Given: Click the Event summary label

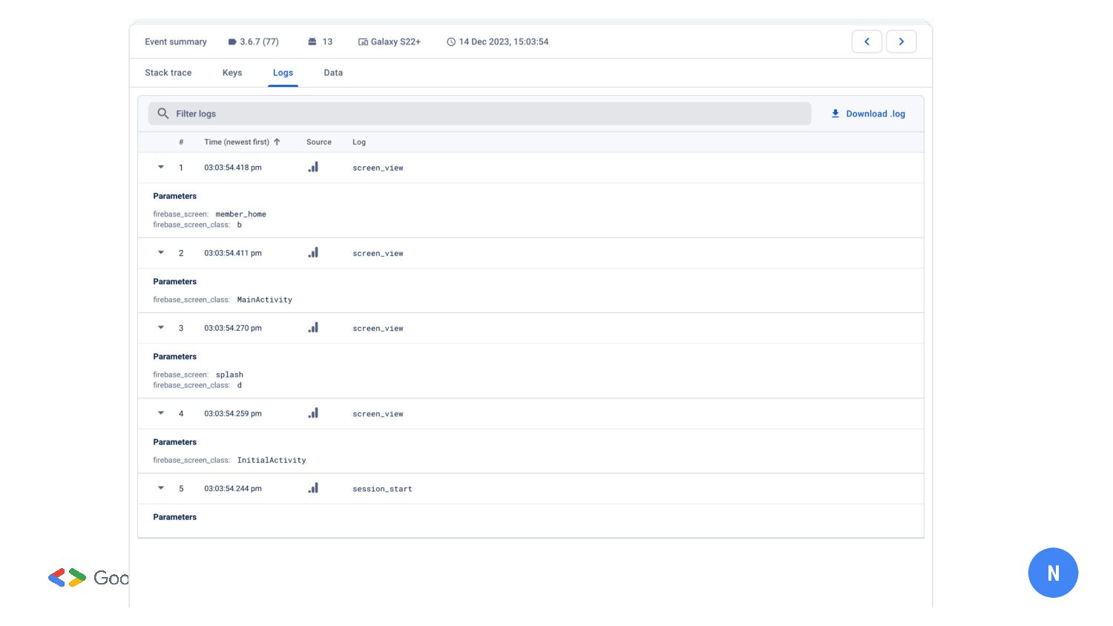Looking at the screenshot, I should [x=176, y=42].
